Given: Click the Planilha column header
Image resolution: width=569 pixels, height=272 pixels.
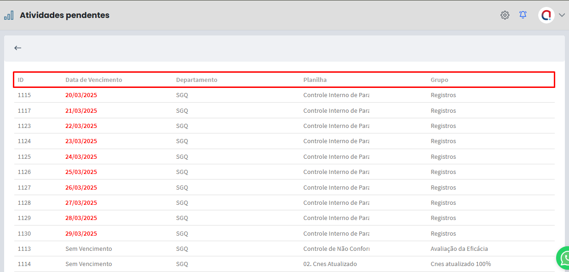Looking at the screenshot, I should [x=315, y=80].
